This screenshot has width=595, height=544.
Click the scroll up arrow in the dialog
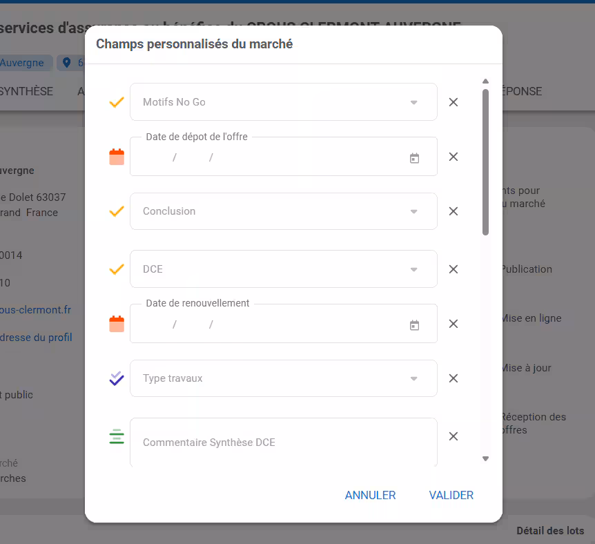tap(485, 81)
